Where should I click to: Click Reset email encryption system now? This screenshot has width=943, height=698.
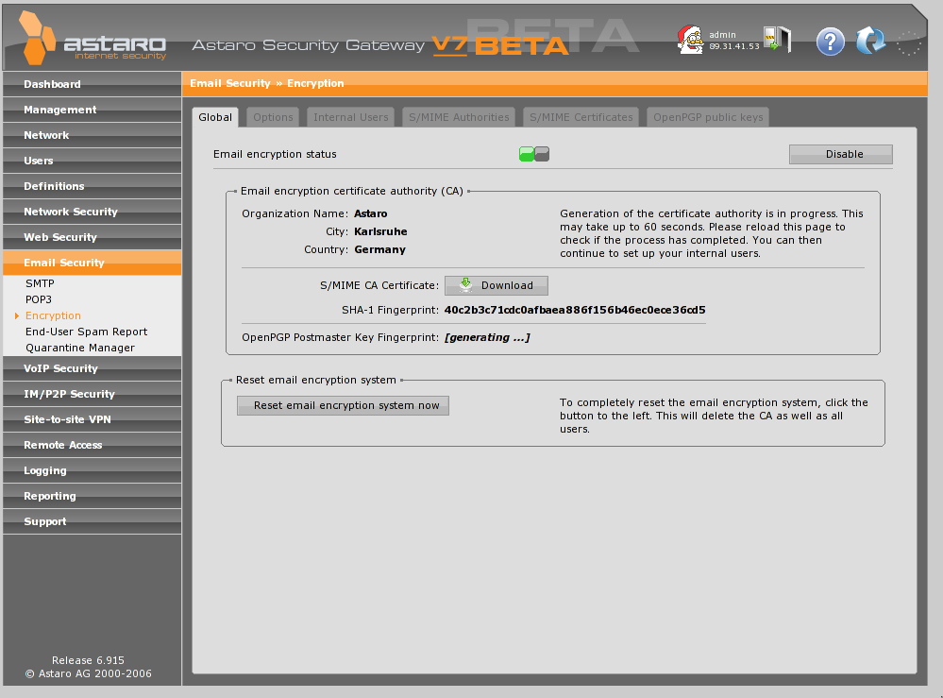343,405
